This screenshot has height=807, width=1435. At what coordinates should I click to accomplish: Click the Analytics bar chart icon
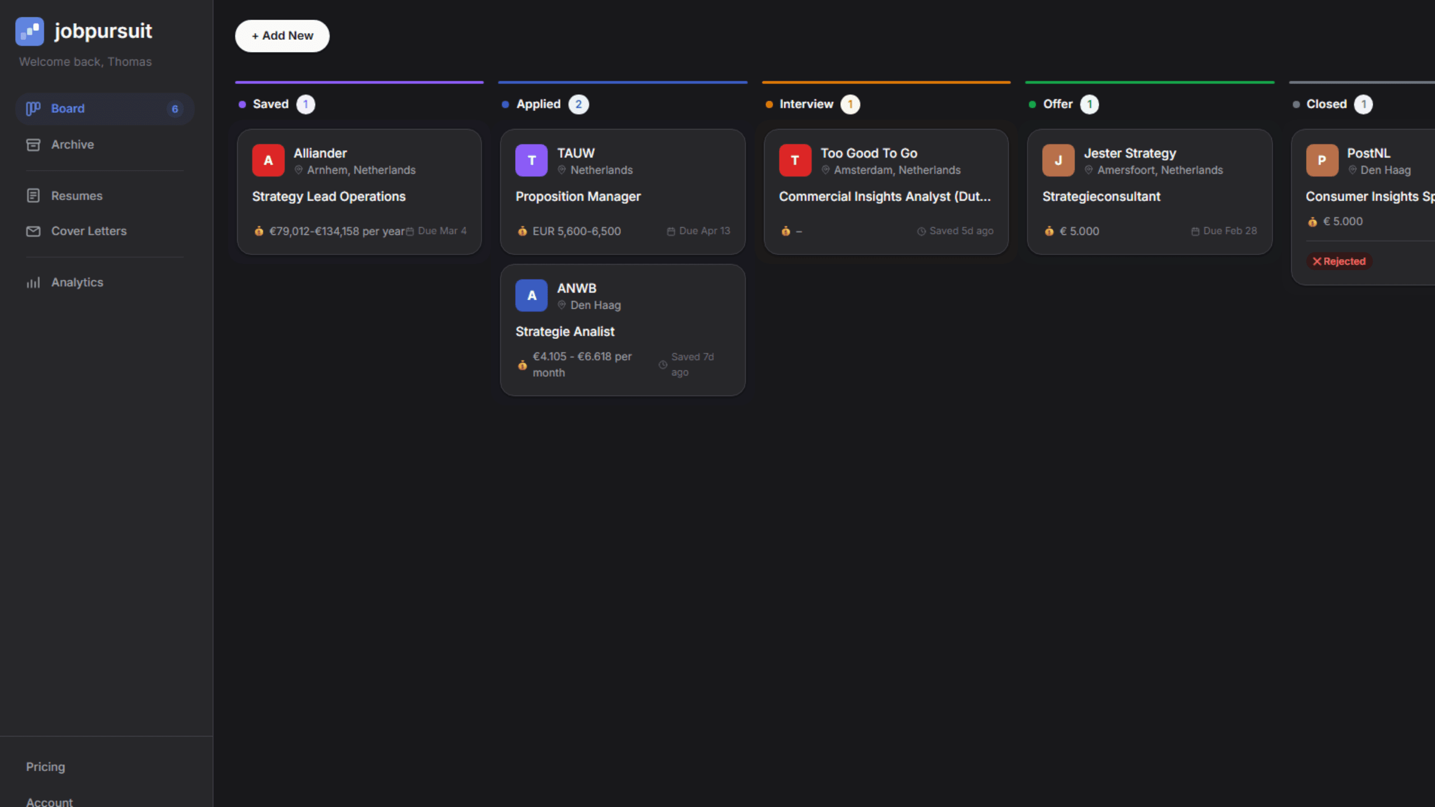[33, 282]
